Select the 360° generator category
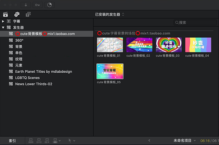 click(47, 40)
